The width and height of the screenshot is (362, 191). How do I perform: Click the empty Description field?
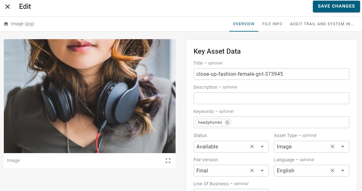pyautogui.click(x=271, y=98)
